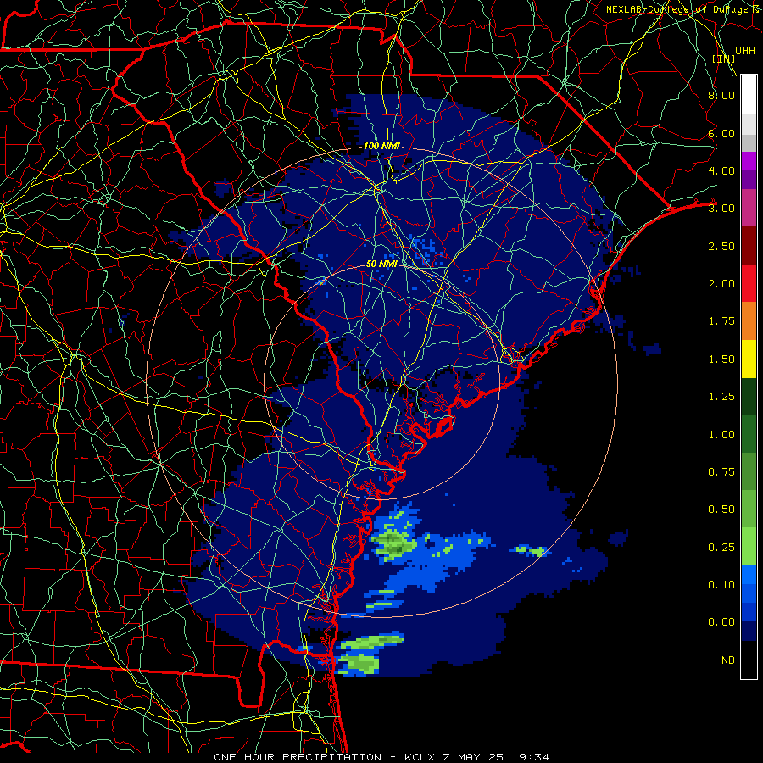
Task: Click the white swatch atop the legend
Action: tap(749, 94)
